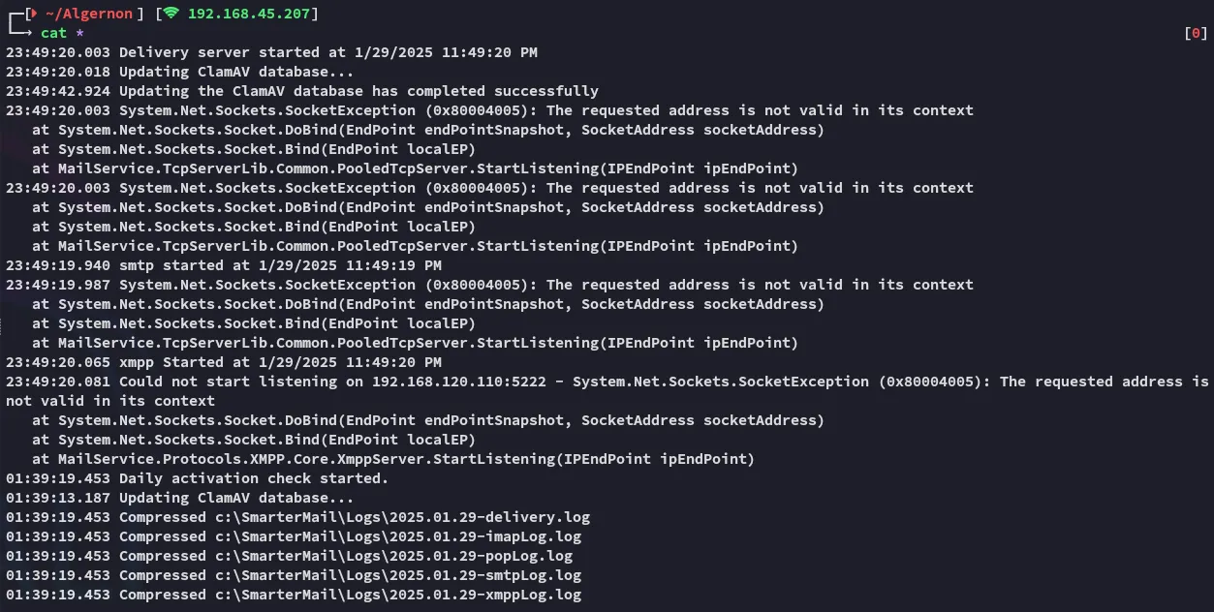Click the green Wi-Fi icon in the prompt
1214x612 pixels.
coord(171,13)
